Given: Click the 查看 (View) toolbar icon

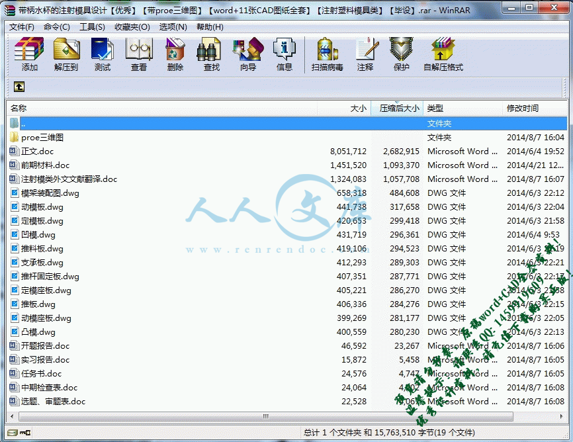Looking at the screenshot, I should (139, 48).
